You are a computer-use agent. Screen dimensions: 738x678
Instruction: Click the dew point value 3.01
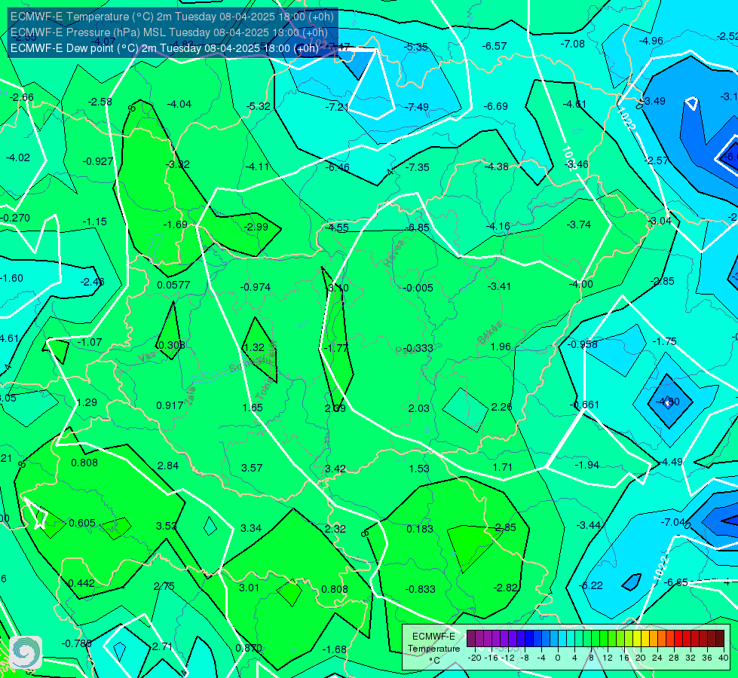point(249,588)
